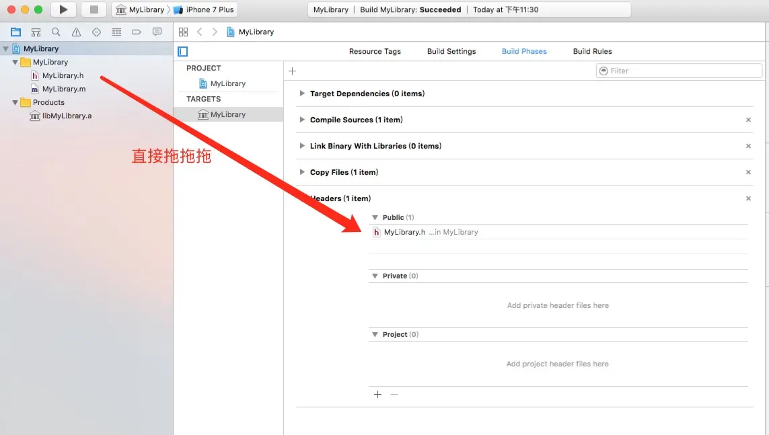
Task: Open the Test navigator diamond icon
Action: [x=97, y=32]
